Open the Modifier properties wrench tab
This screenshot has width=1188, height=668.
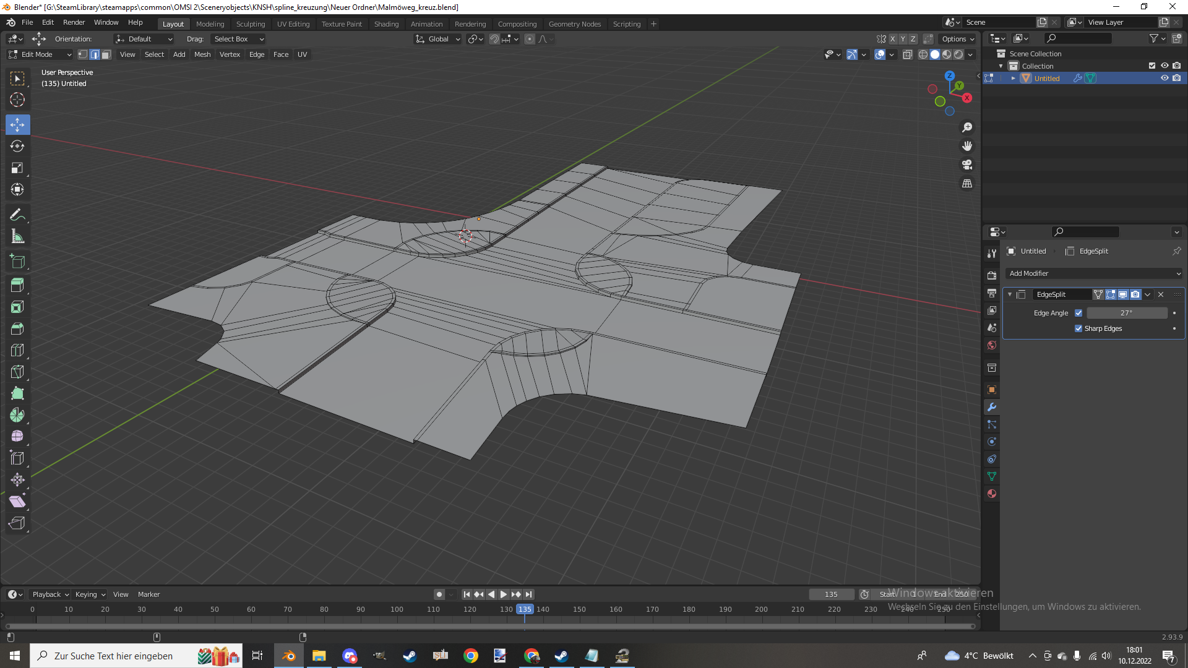992,407
